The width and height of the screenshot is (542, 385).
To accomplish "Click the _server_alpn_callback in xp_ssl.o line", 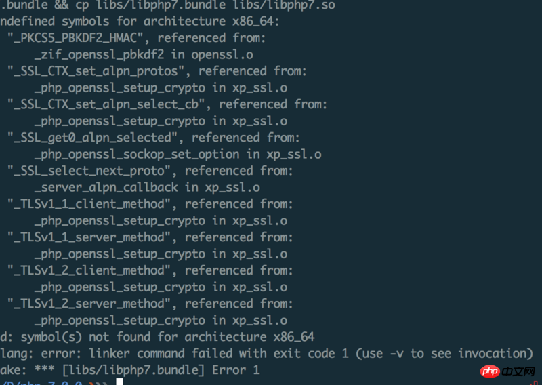I will pos(147,188).
